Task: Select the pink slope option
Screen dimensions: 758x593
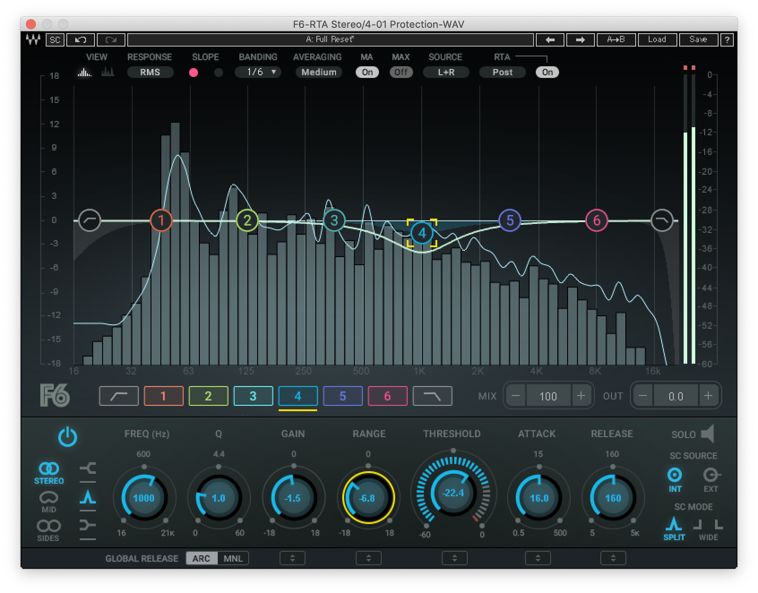Action: tap(194, 73)
